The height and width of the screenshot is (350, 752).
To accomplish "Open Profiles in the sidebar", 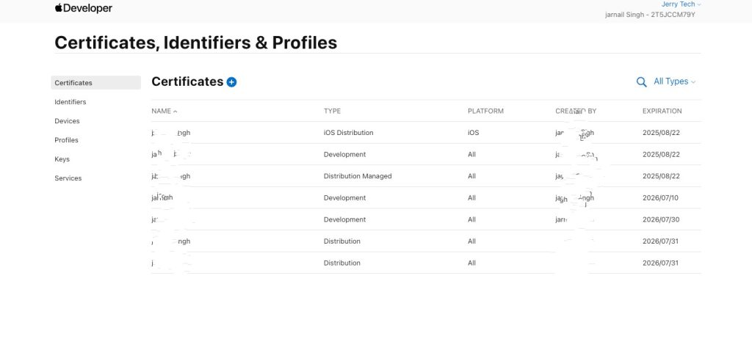I will click(66, 140).
